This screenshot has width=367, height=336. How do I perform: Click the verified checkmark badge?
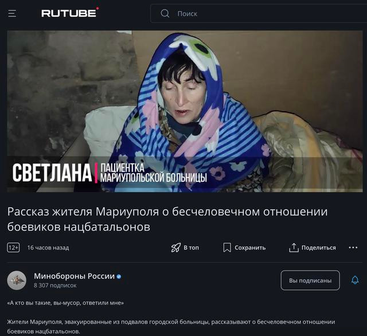coord(119,276)
